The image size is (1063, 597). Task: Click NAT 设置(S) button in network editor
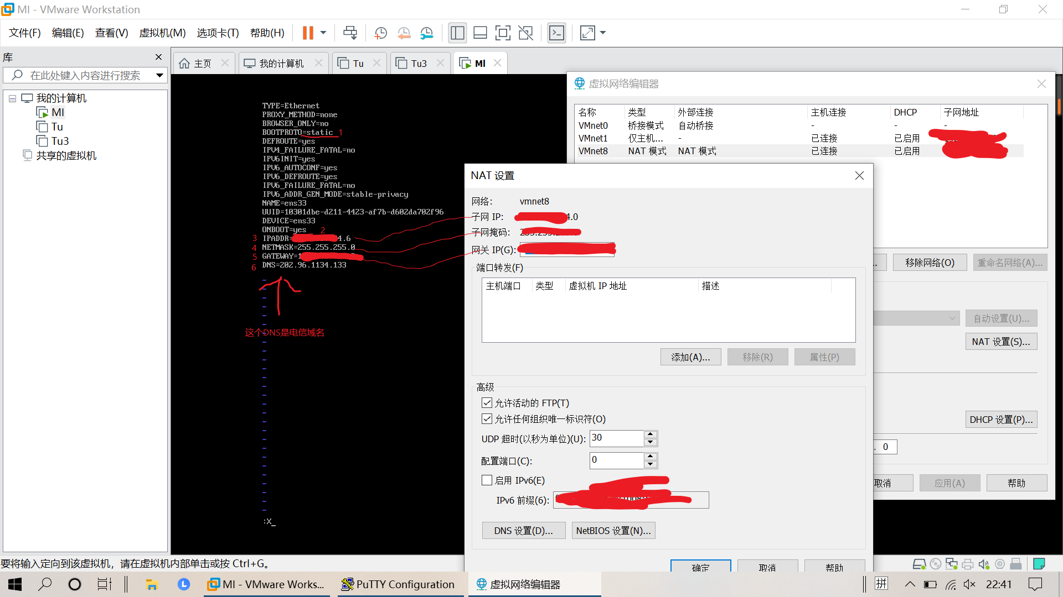(1001, 342)
